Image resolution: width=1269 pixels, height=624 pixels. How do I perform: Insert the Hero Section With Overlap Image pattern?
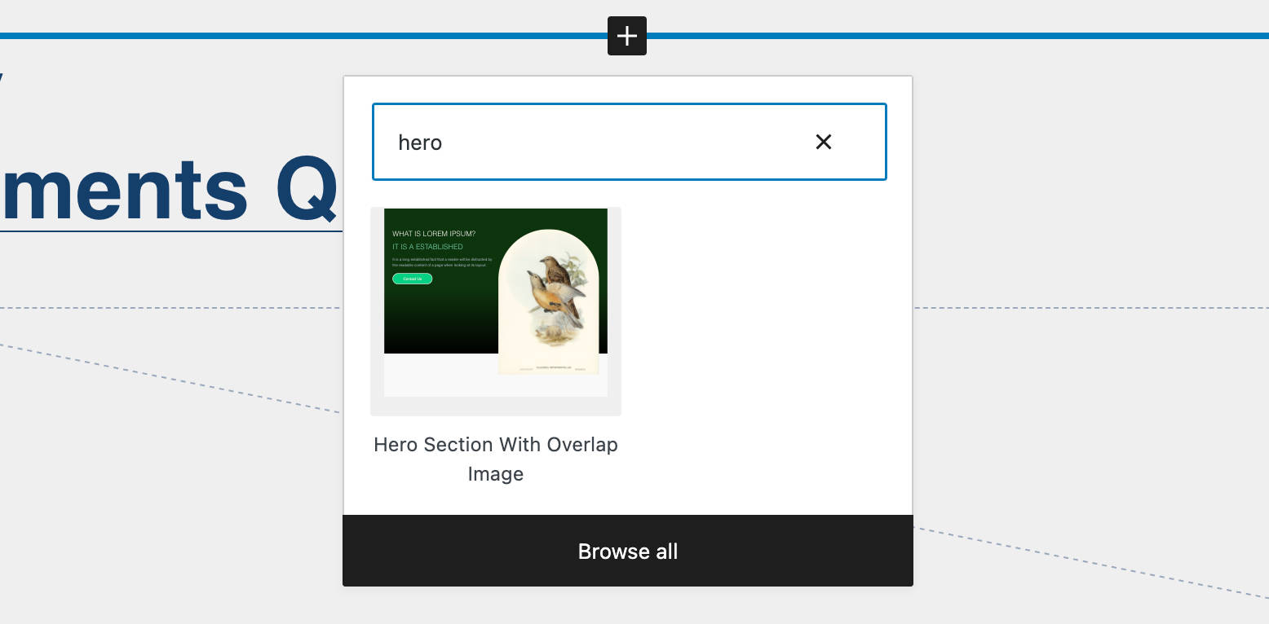pyautogui.click(x=496, y=311)
